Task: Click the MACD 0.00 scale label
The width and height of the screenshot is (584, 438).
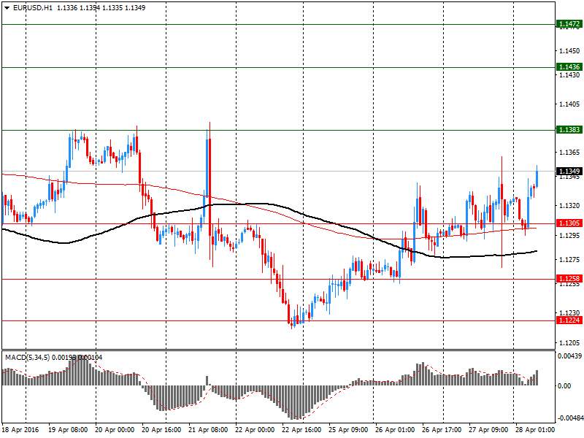Action: click(564, 386)
